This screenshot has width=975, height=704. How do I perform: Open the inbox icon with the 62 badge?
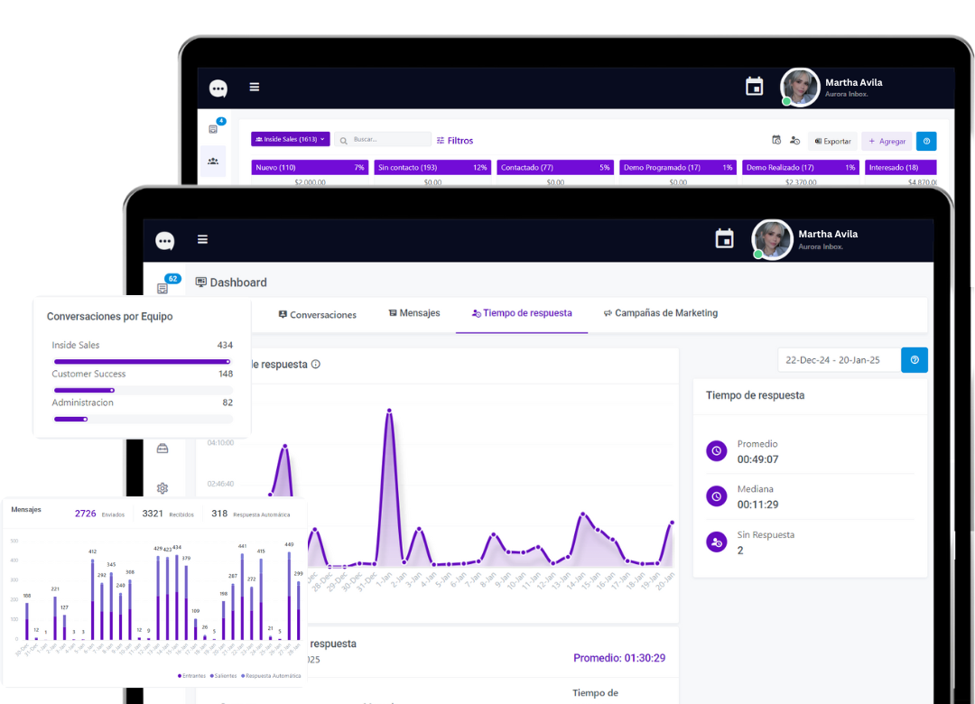click(x=162, y=288)
